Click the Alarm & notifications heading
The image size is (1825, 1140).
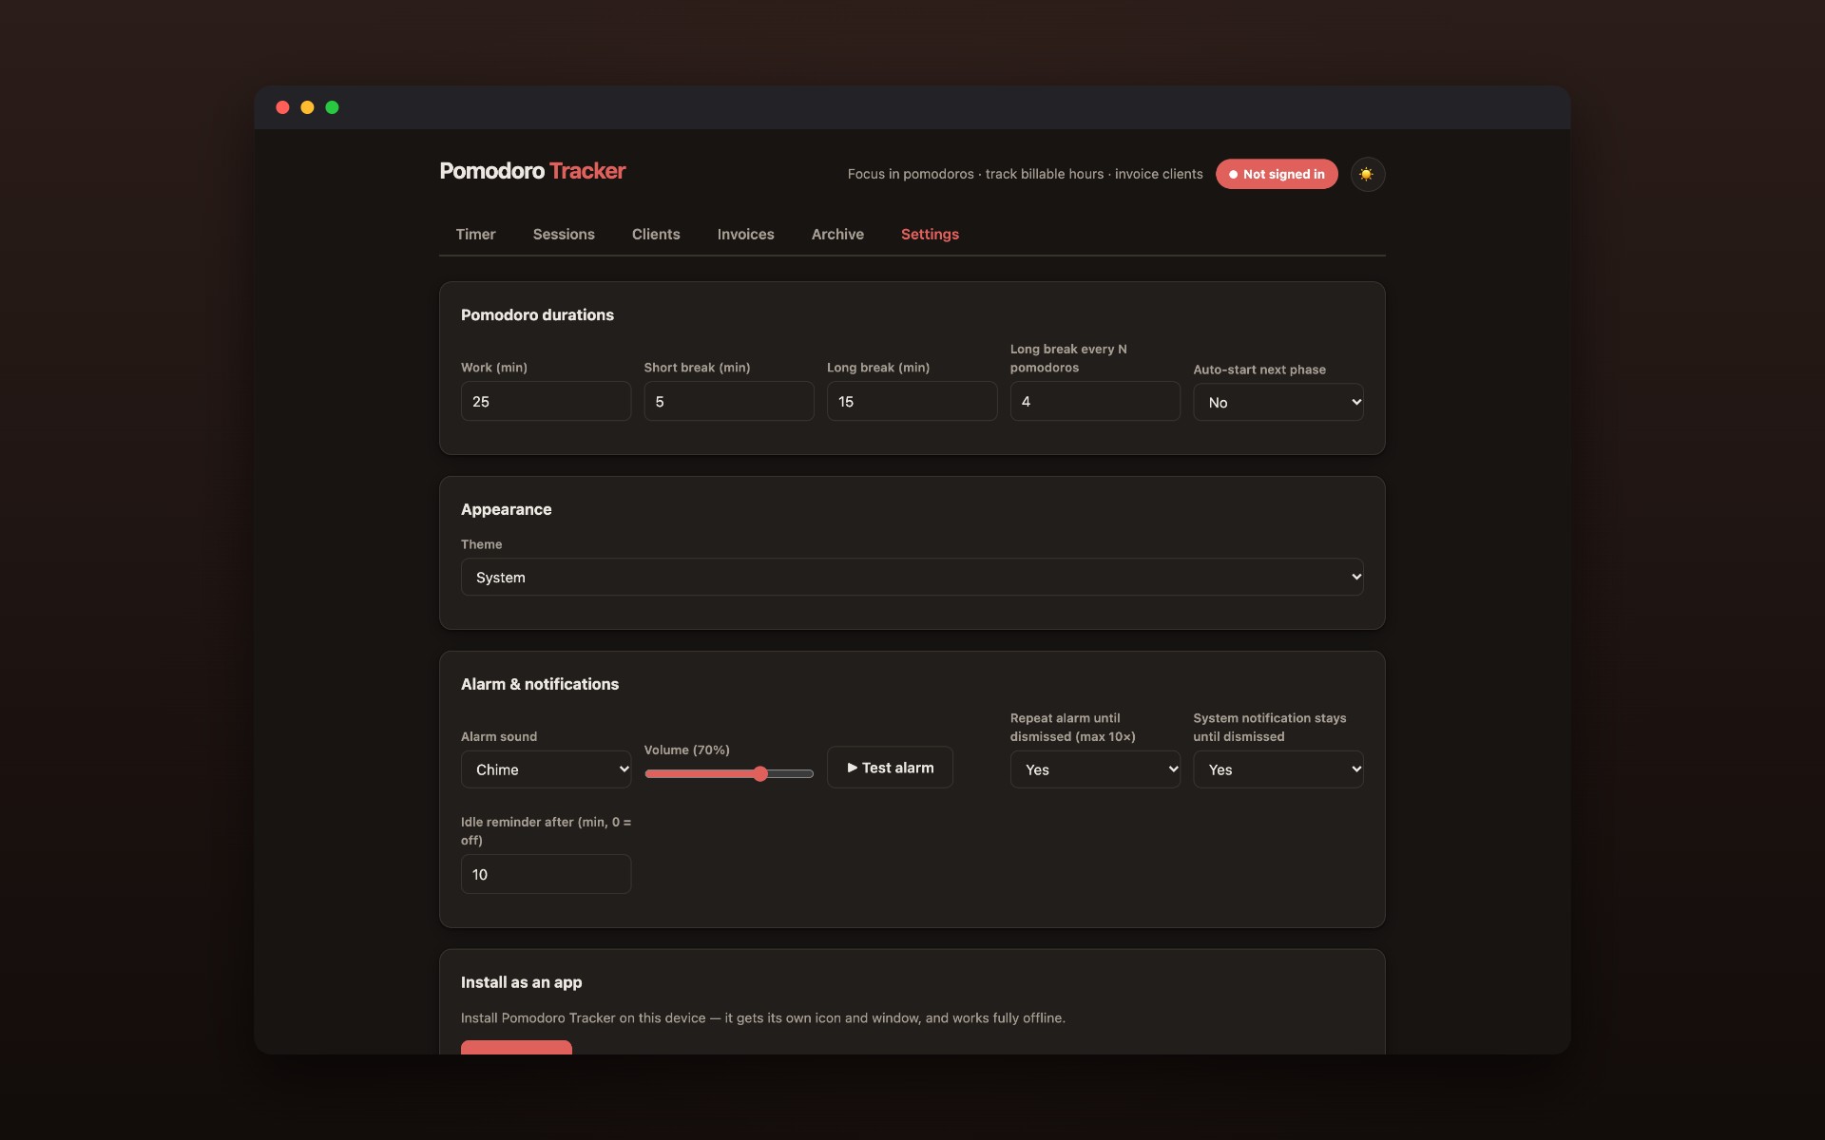click(539, 684)
